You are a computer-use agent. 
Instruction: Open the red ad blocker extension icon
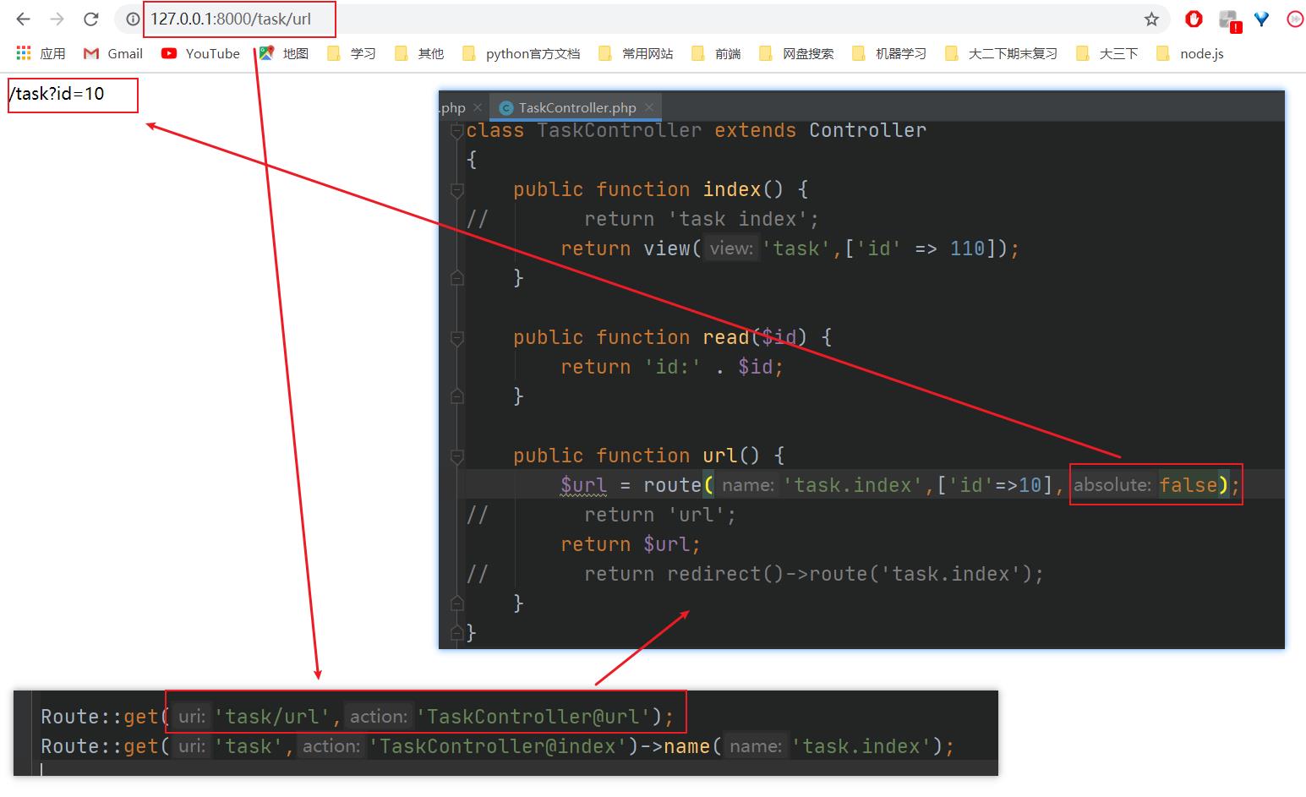1194,19
